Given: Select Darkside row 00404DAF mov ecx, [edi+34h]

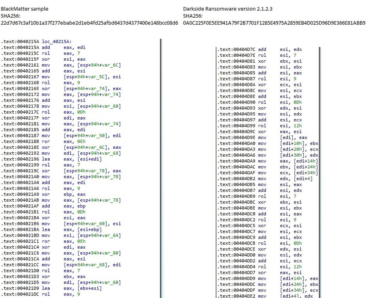Looking at the screenshot, I should (268, 173).
